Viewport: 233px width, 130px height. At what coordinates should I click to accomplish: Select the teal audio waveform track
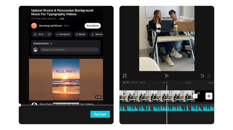pos(166,108)
